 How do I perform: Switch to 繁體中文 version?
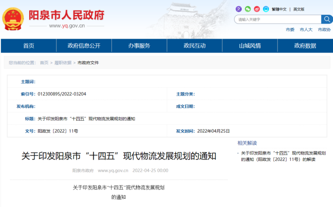[279, 9]
